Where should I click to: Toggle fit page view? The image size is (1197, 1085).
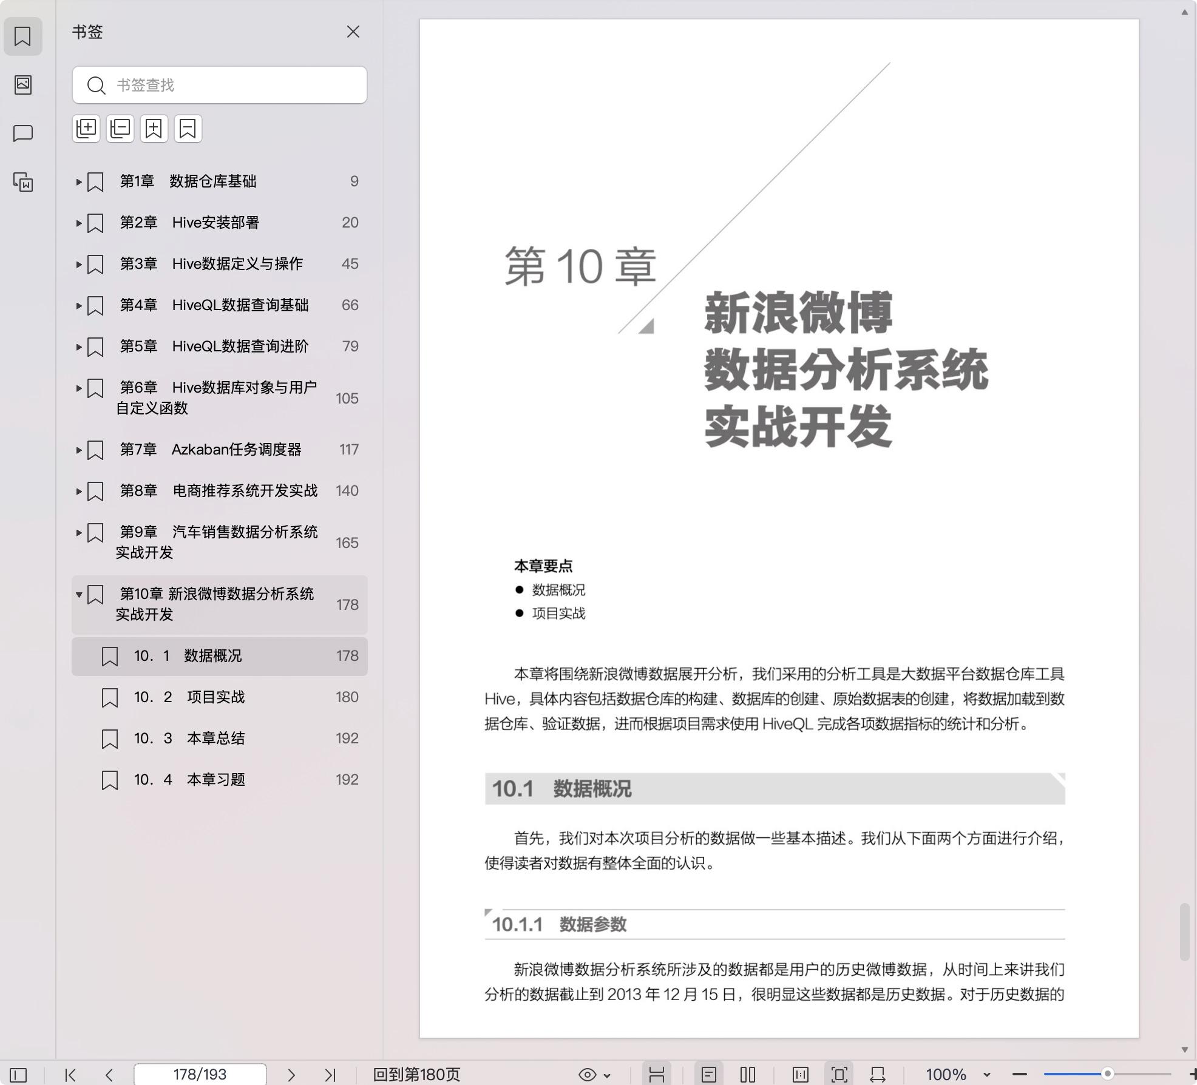coord(839,1075)
